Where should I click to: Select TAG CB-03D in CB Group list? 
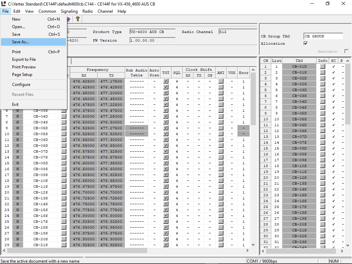299,90
